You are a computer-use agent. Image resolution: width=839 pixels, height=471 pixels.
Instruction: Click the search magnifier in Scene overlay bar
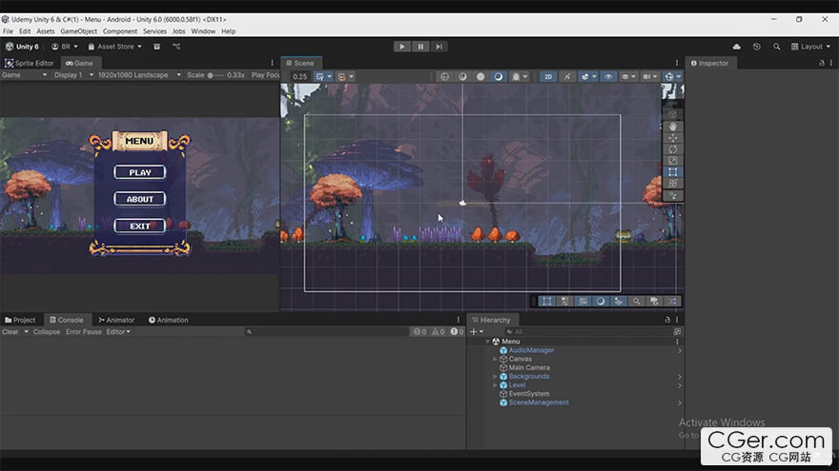click(x=636, y=302)
